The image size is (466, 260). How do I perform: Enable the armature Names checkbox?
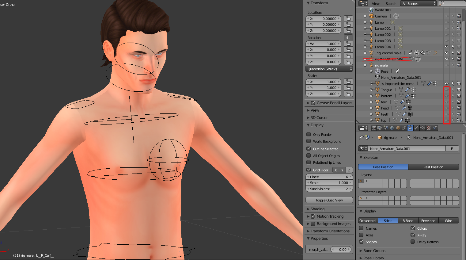pos(362,228)
